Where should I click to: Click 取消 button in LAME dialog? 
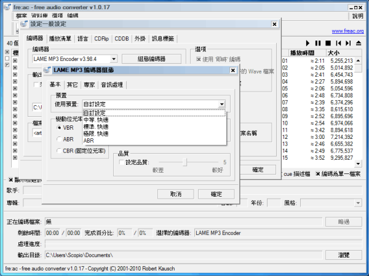pos(176,194)
